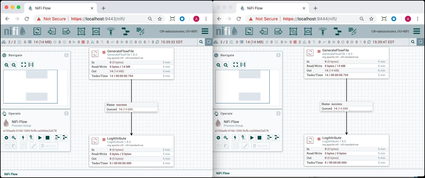
Task: Select the Process Group icon in right window toolbar
Action: point(293,31)
